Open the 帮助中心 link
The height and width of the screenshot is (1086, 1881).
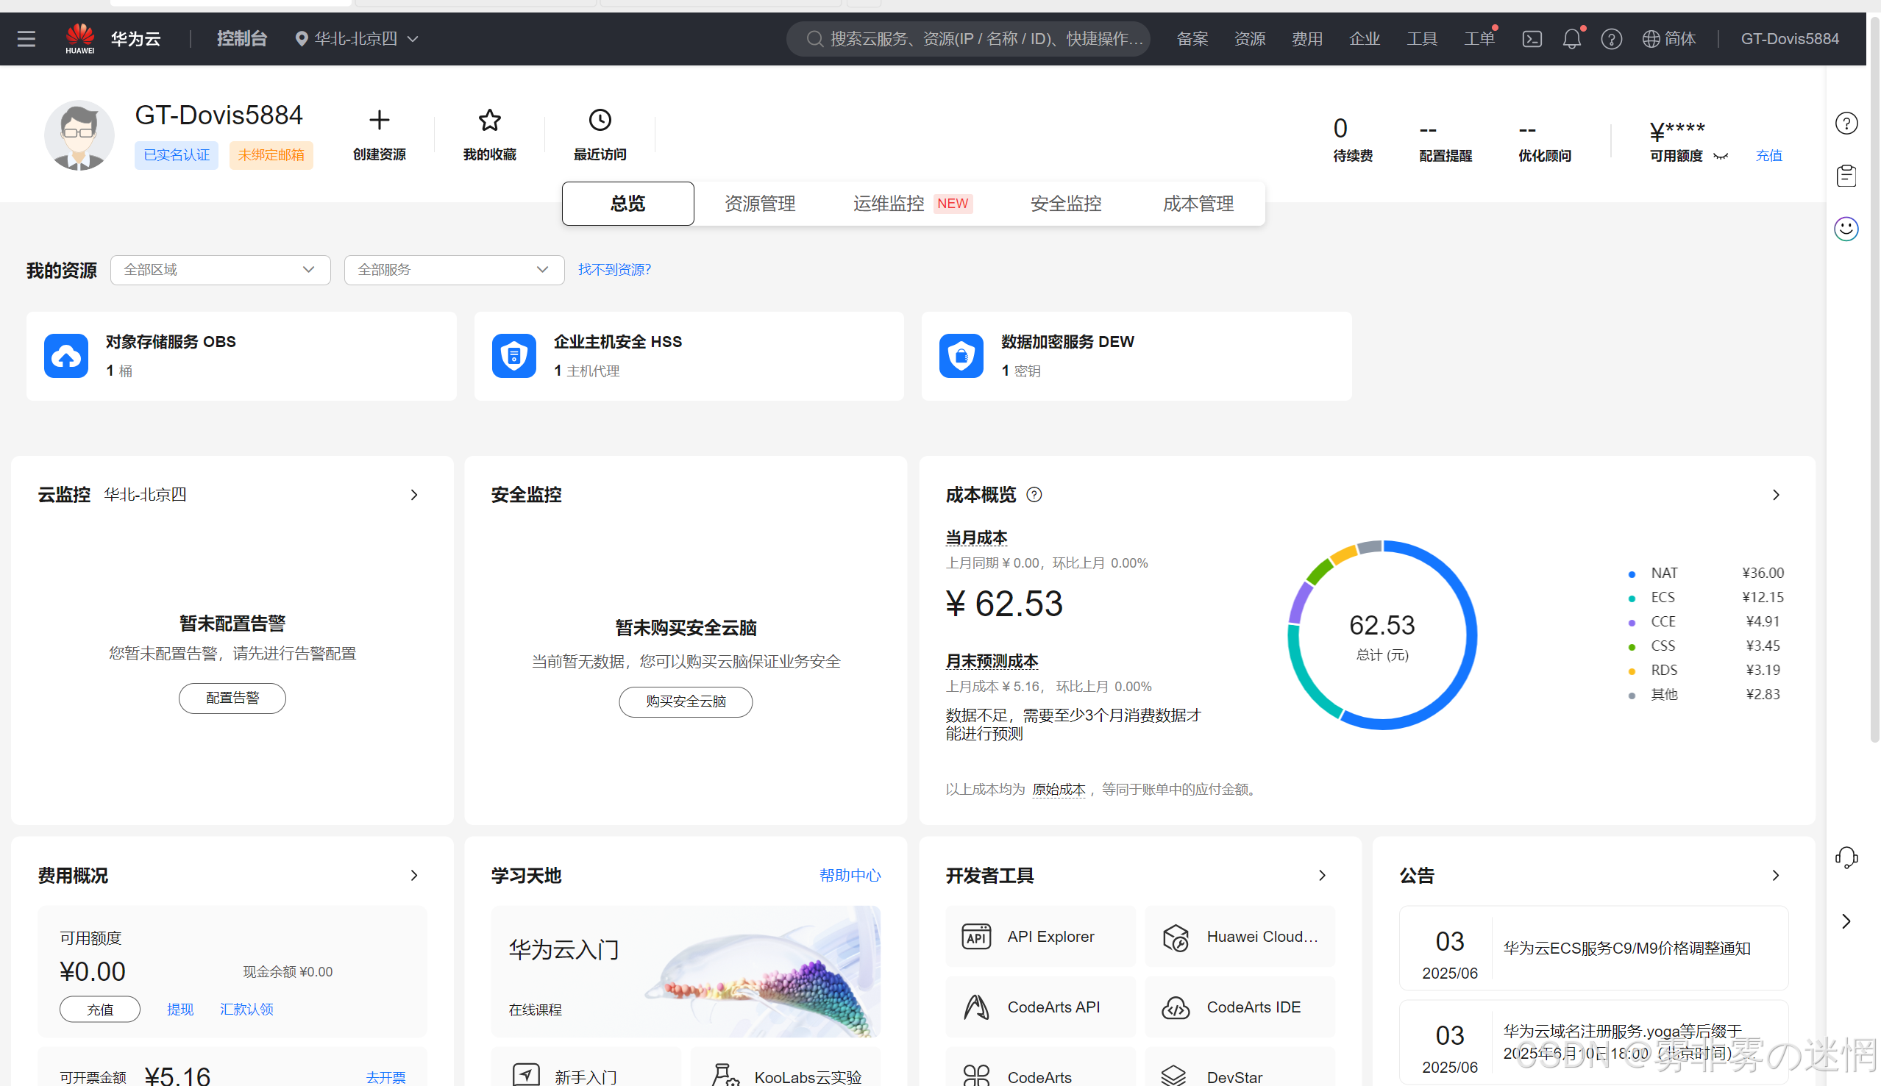[x=850, y=875]
